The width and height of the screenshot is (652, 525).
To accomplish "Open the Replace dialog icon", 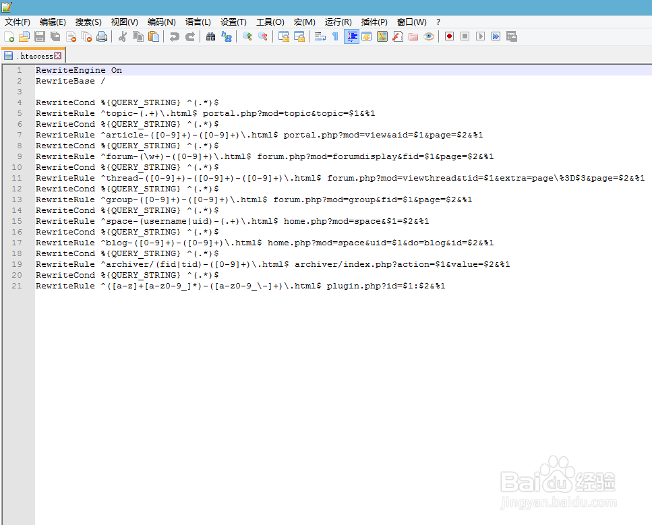I will [227, 36].
